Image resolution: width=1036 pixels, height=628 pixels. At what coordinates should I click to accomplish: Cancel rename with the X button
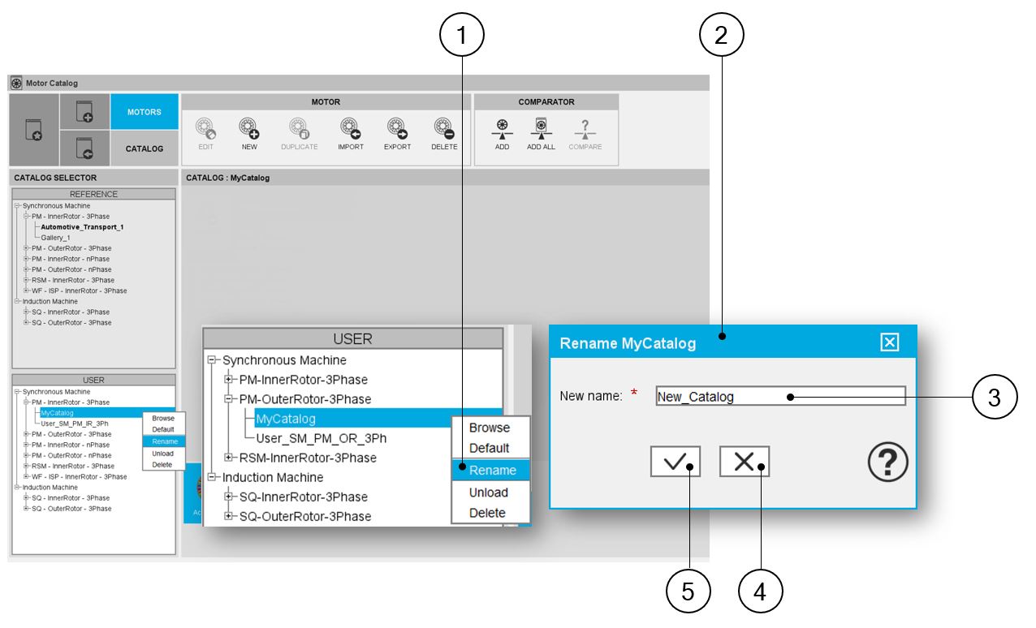tap(744, 462)
